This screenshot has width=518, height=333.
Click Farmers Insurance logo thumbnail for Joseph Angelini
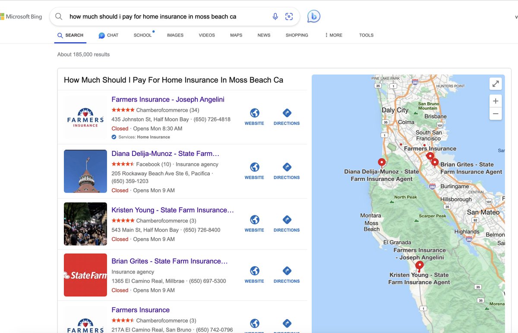(85, 117)
